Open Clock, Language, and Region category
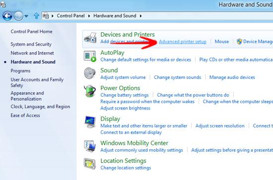 40,107
